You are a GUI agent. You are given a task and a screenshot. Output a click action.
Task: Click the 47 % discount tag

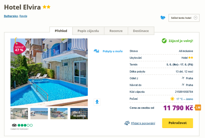(19, 49)
